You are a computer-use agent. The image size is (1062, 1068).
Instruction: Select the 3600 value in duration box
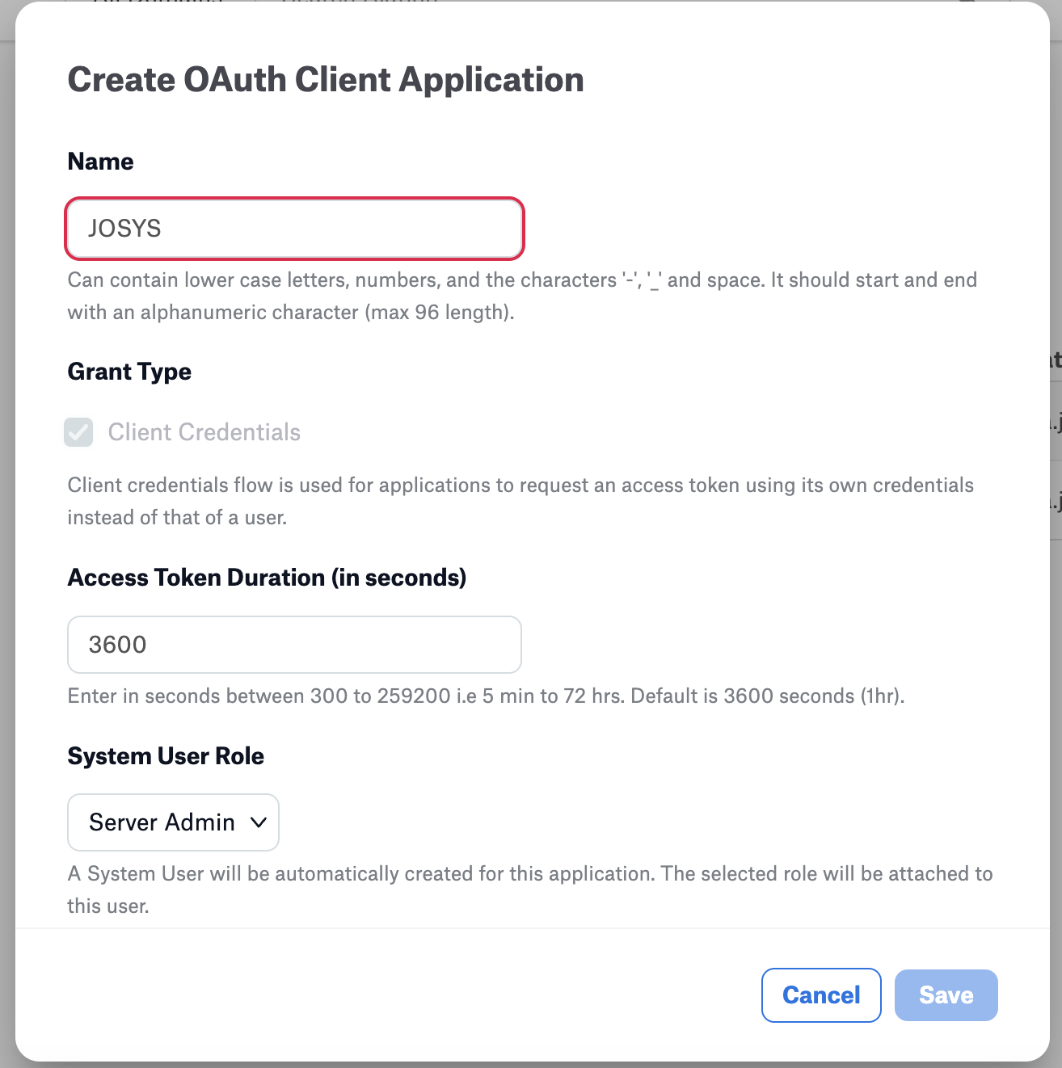point(118,645)
